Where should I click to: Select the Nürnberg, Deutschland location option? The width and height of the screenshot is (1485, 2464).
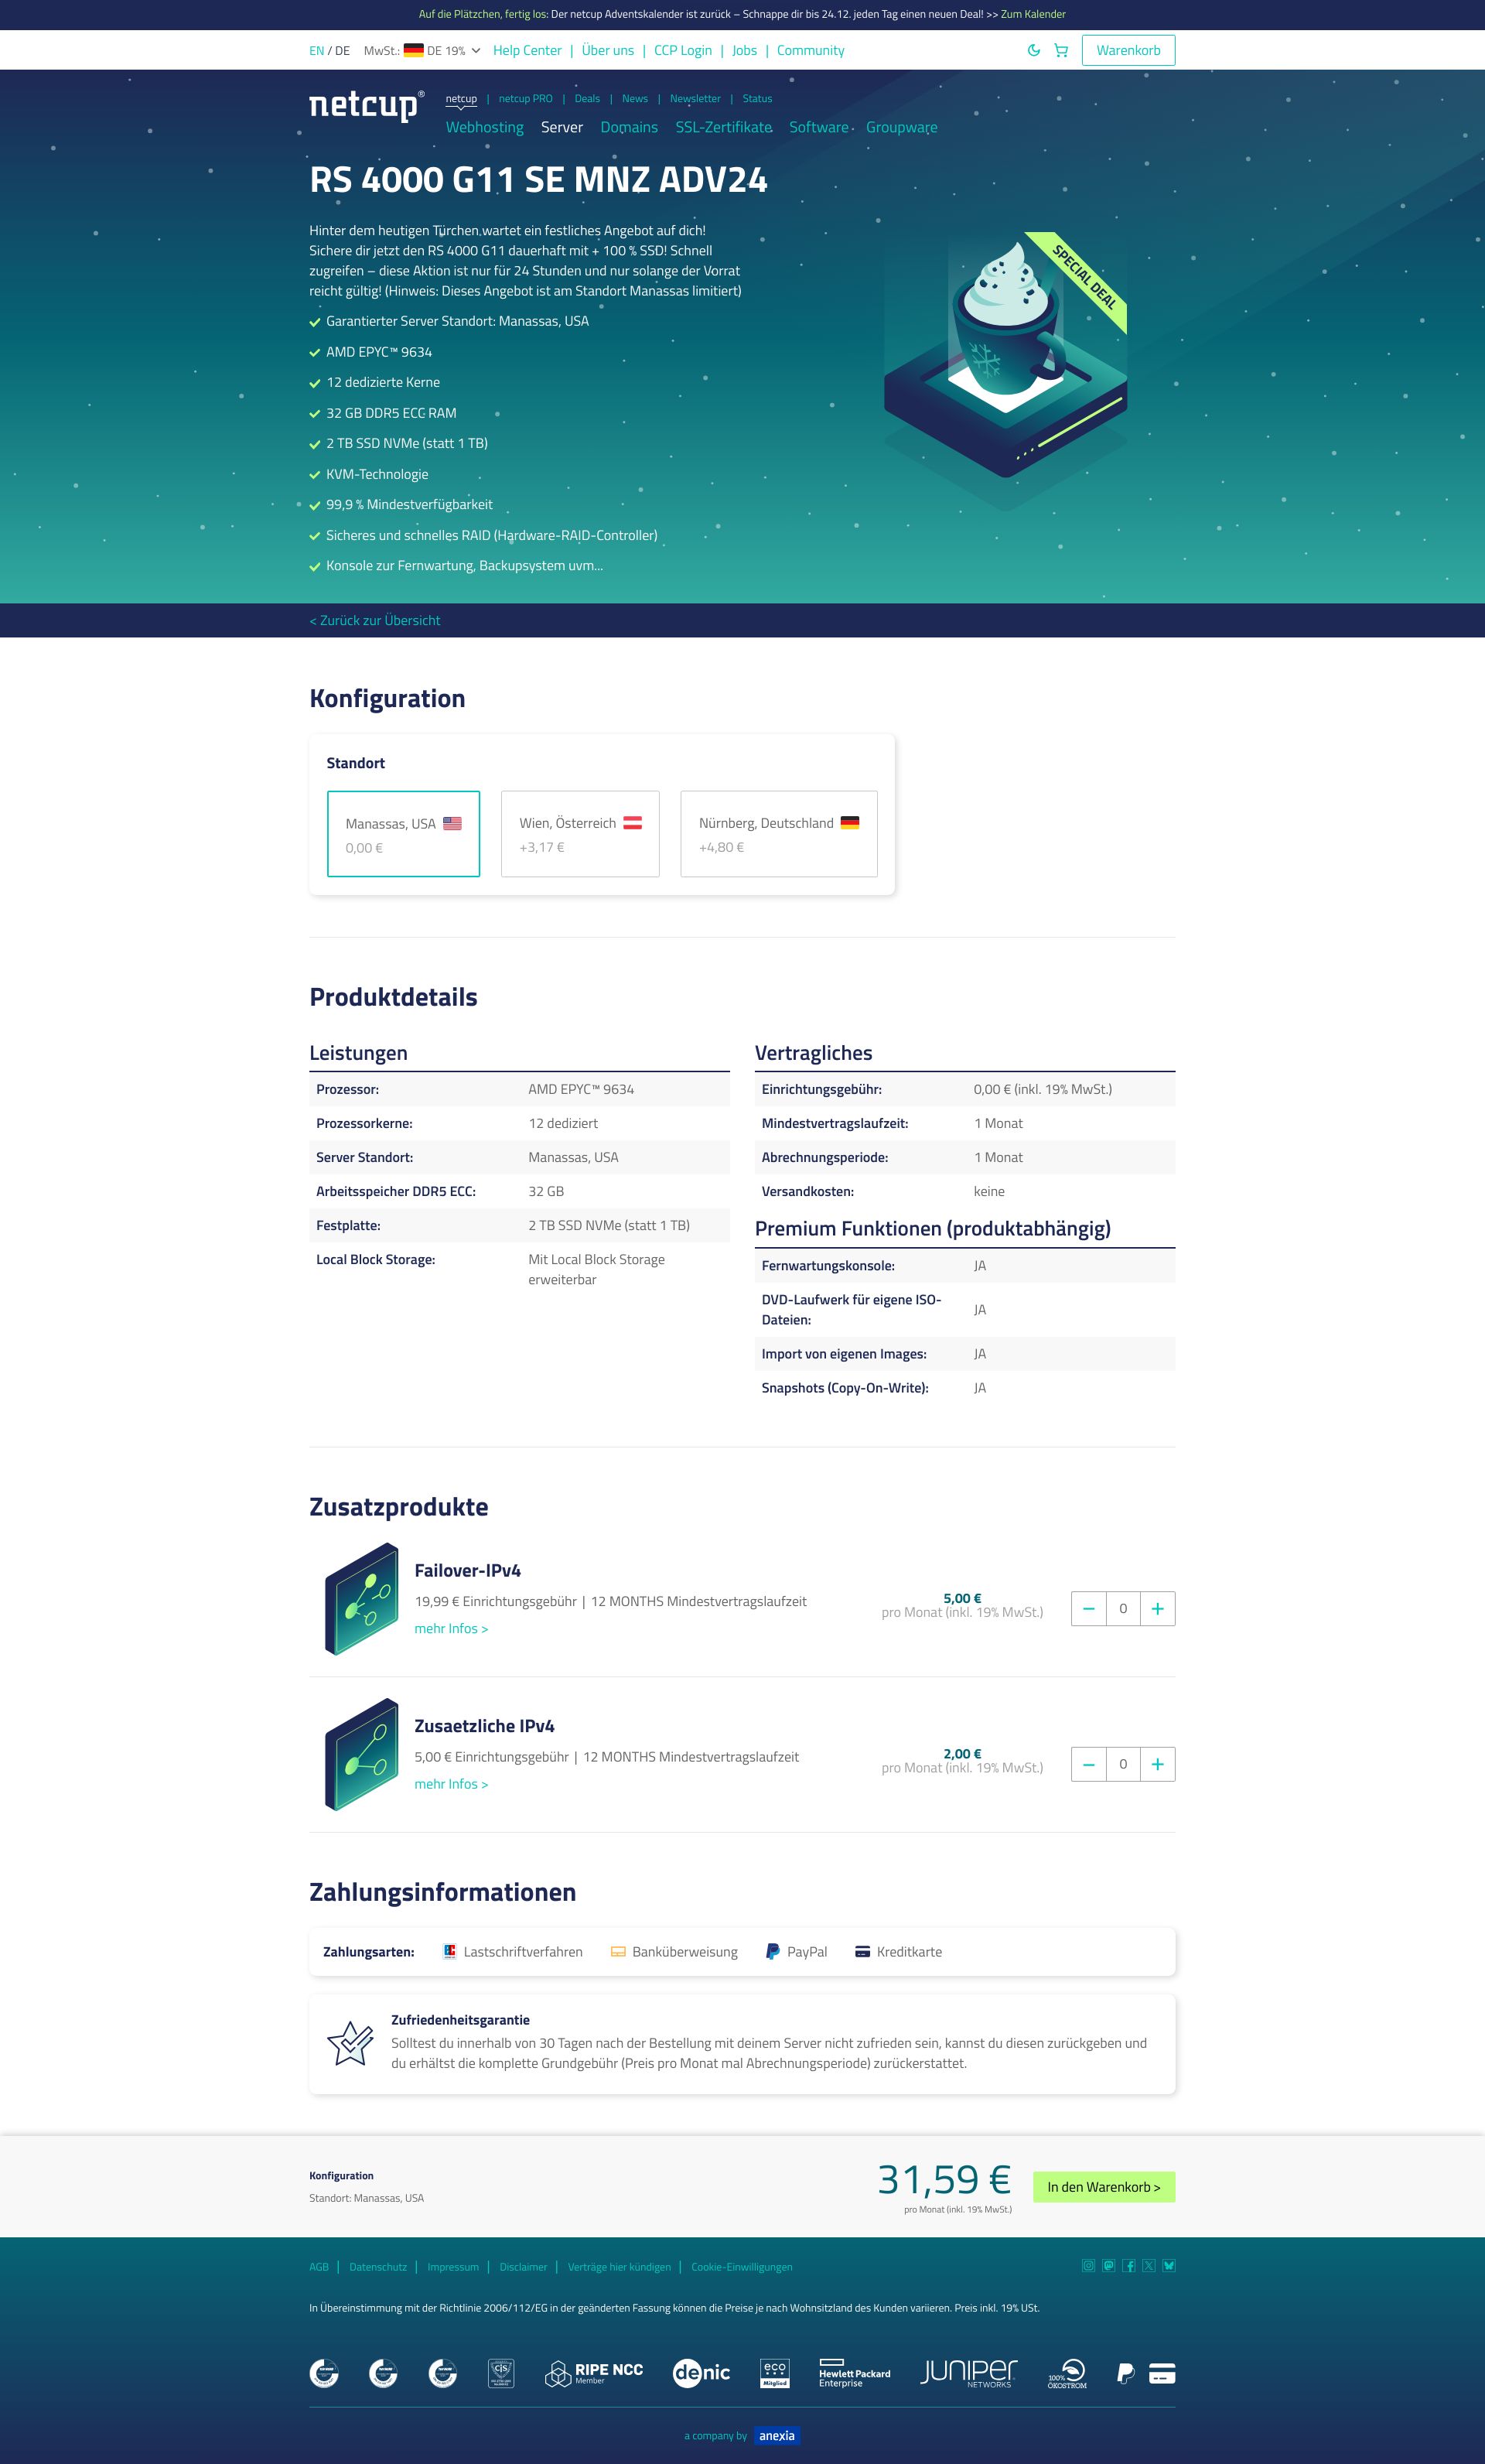pyautogui.click(x=779, y=834)
